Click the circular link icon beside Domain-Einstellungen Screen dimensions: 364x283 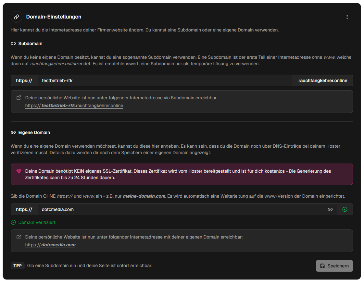coord(17,17)
